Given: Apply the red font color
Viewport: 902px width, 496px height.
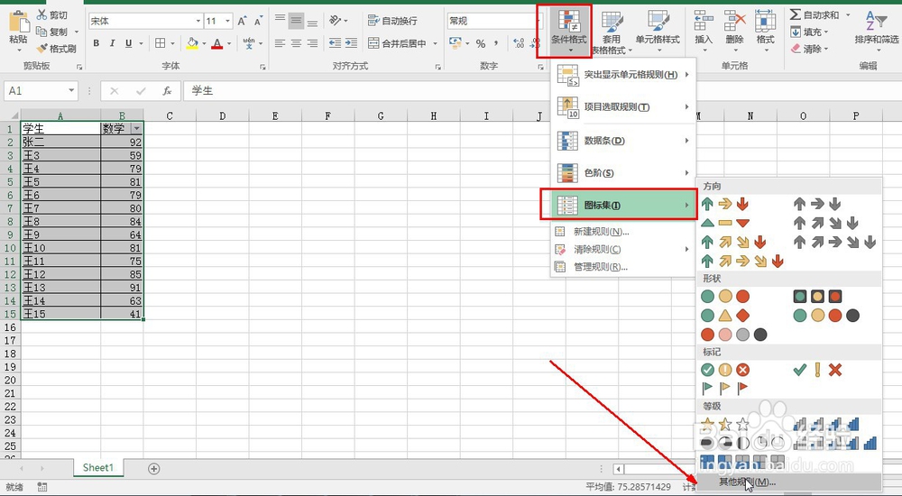Looking at the screenshot, I should coord(216,43).
